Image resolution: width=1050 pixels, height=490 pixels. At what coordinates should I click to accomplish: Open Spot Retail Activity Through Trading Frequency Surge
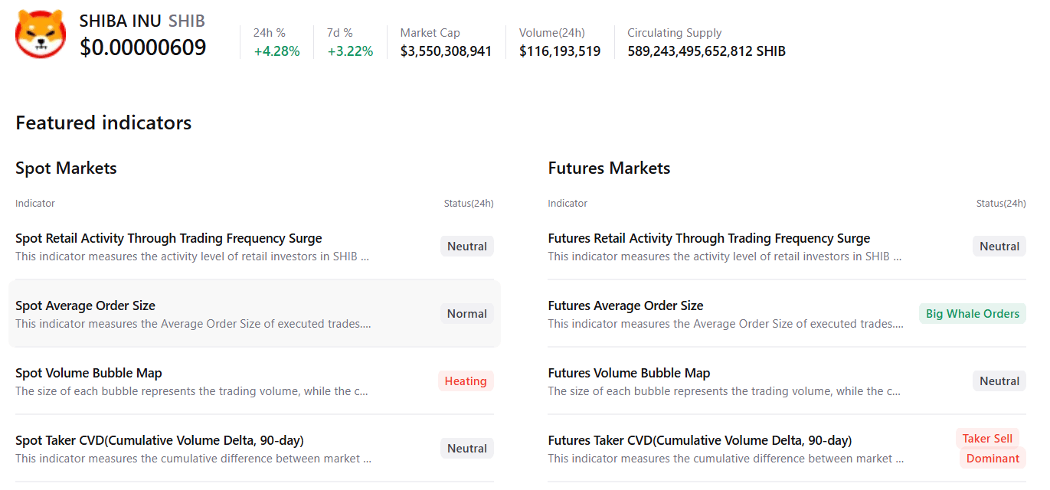[x=168, y=238]
